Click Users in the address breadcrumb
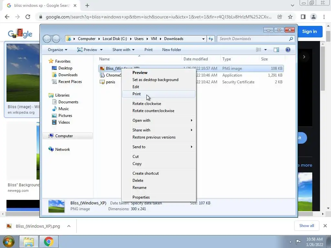Viewport: 331px width, 248px height. 139,39
